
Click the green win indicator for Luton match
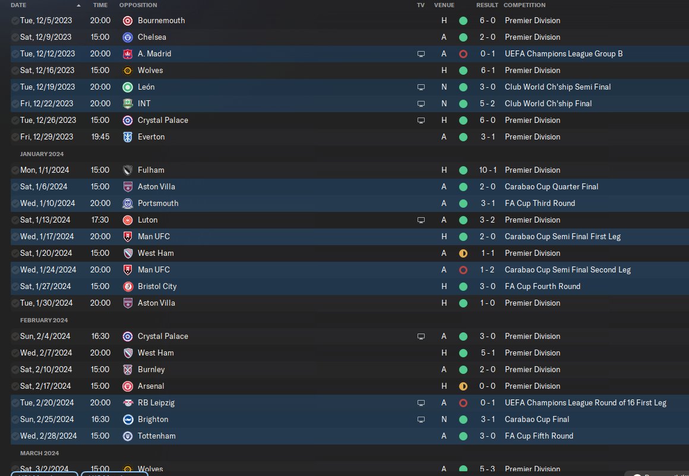click(x=463, y=220)
